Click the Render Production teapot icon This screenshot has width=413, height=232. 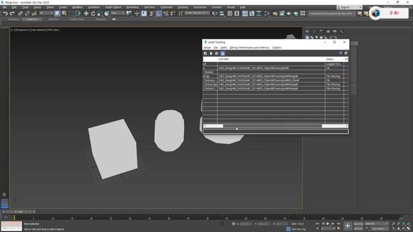click(289, 14)
